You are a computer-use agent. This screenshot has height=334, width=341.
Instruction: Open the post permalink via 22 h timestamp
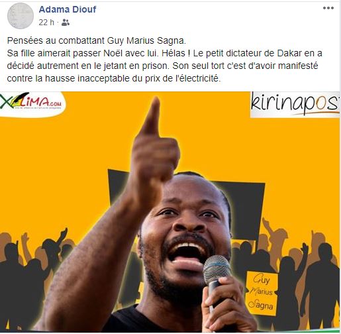[46, 23]
